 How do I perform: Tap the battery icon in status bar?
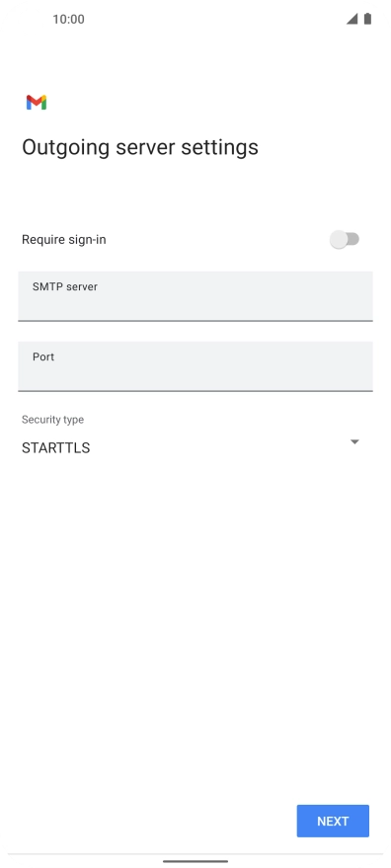click(367, 19)
